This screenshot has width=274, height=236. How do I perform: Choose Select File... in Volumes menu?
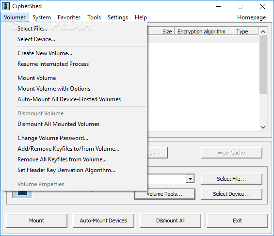coord(74,29)
